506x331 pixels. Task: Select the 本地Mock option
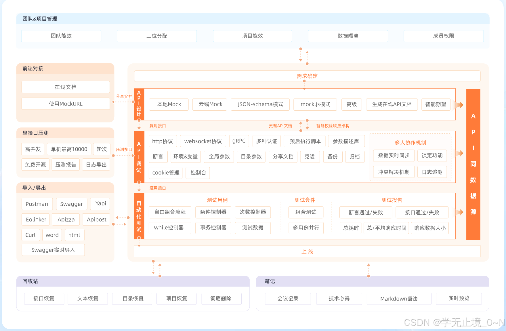pyautogui.click(x=169, y=104)
